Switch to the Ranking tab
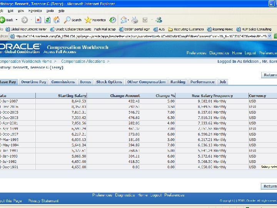Screen dimensions: 277x208 click(178, 82)
